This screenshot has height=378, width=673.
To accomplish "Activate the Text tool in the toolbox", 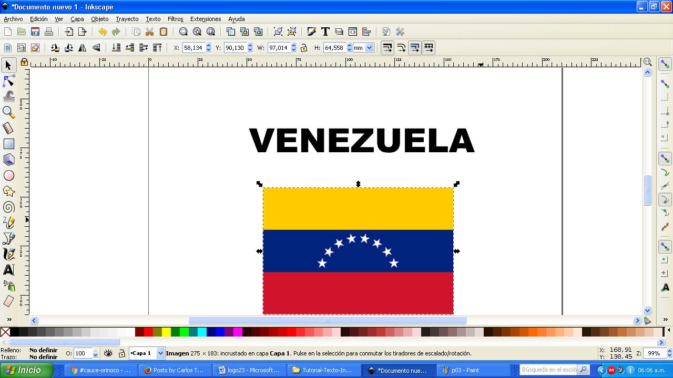I will coord(9,270).
